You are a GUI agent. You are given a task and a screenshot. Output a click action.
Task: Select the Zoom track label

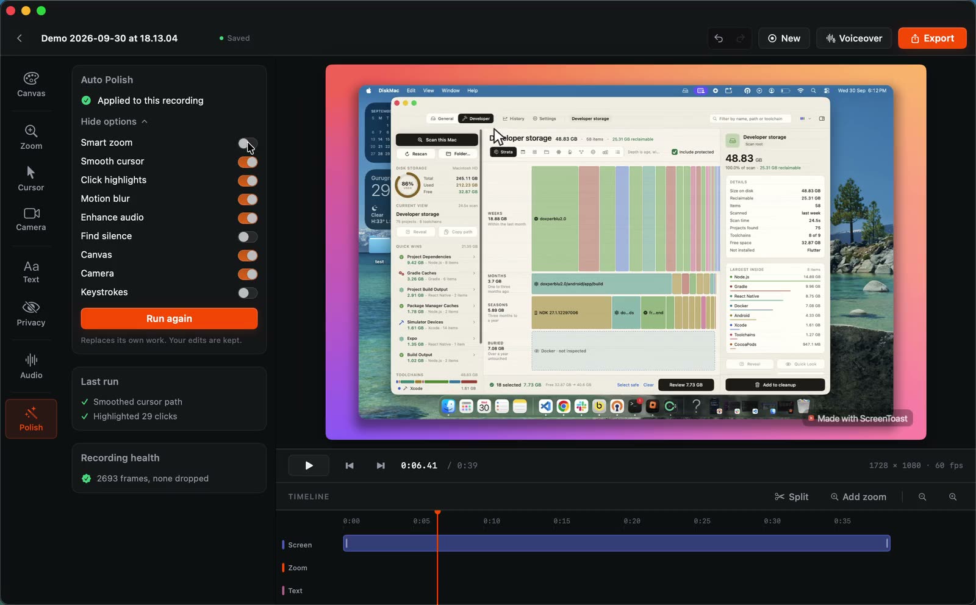point(298,568)
